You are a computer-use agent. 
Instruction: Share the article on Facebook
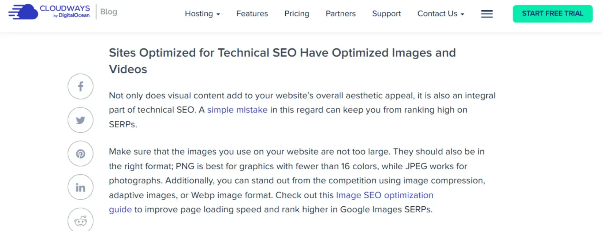80,86
